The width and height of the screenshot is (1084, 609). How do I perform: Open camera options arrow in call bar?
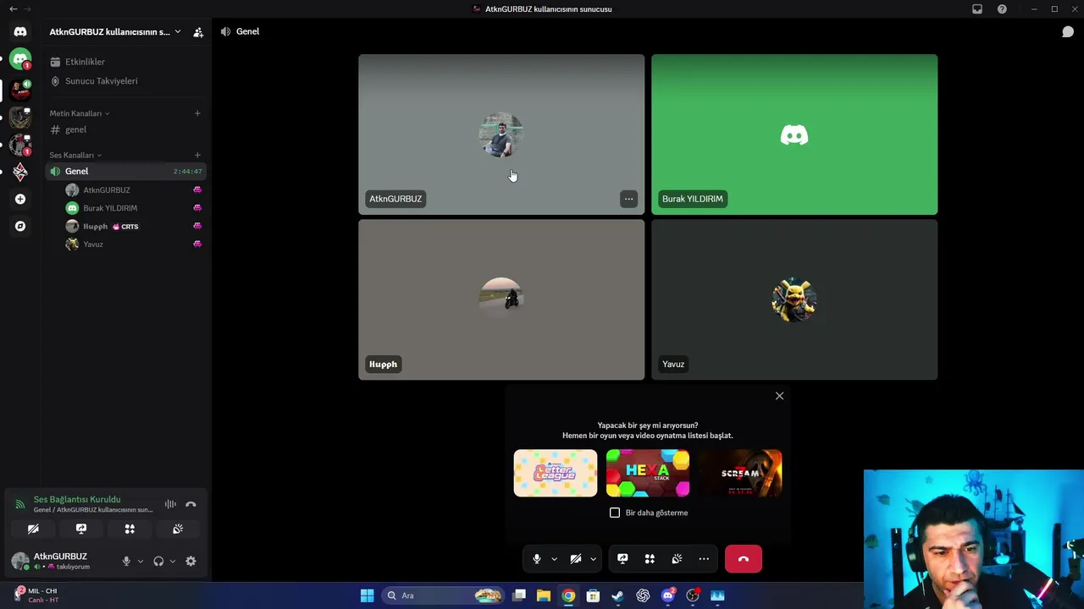coord(593,559)
